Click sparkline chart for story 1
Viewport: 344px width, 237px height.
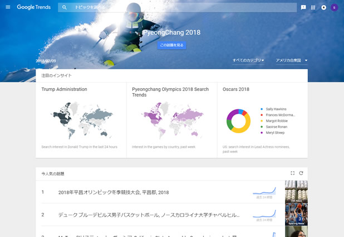264,191
